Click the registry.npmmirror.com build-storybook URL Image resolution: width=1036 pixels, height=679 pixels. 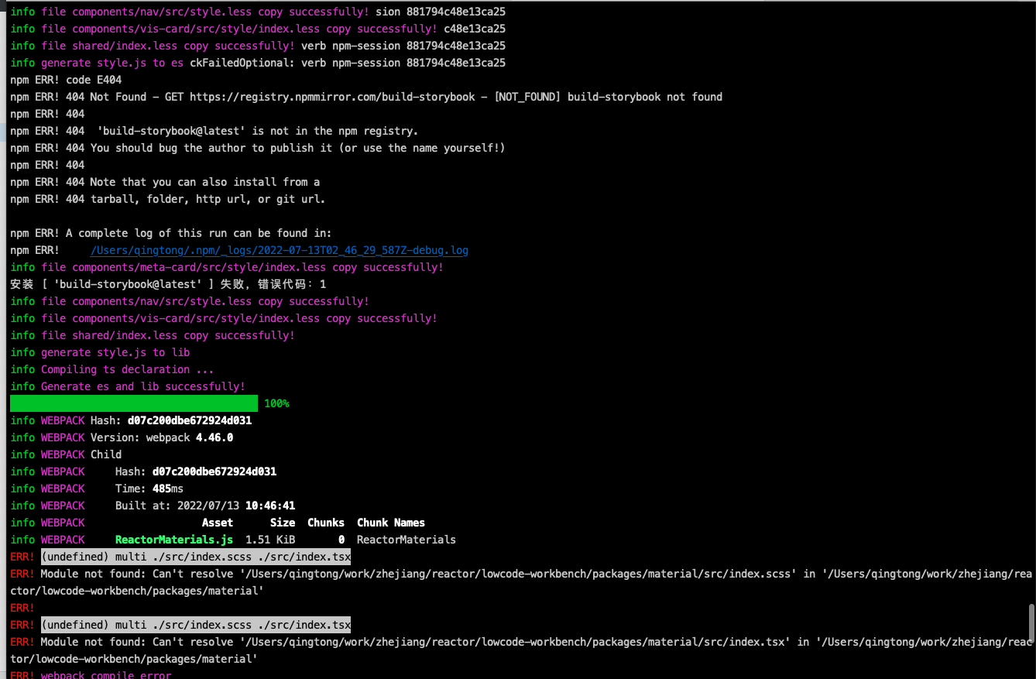[331, 97]
